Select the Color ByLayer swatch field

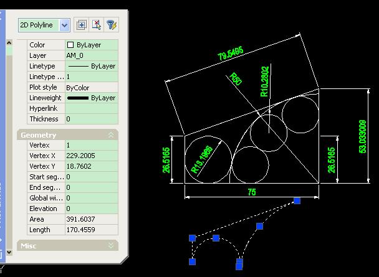92,45
